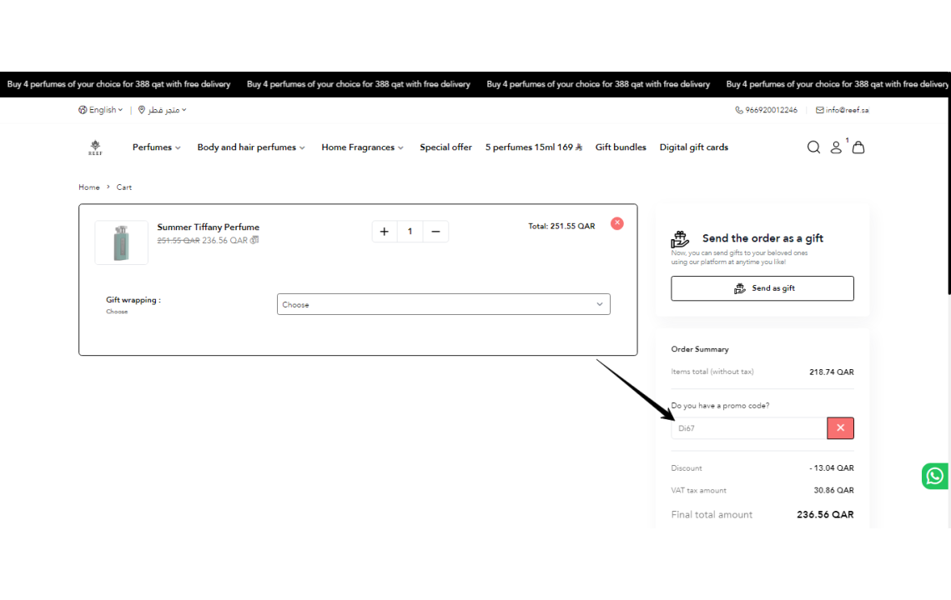The image size is (951, 600).
Task: Click the VAT tax amount 30.86 QAR
Action: click(x=833, y=490)
